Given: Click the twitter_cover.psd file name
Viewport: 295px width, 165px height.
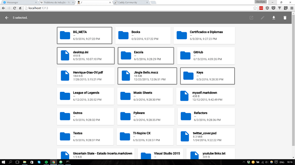Looking at the screenshot, I should tap(204, 133).
